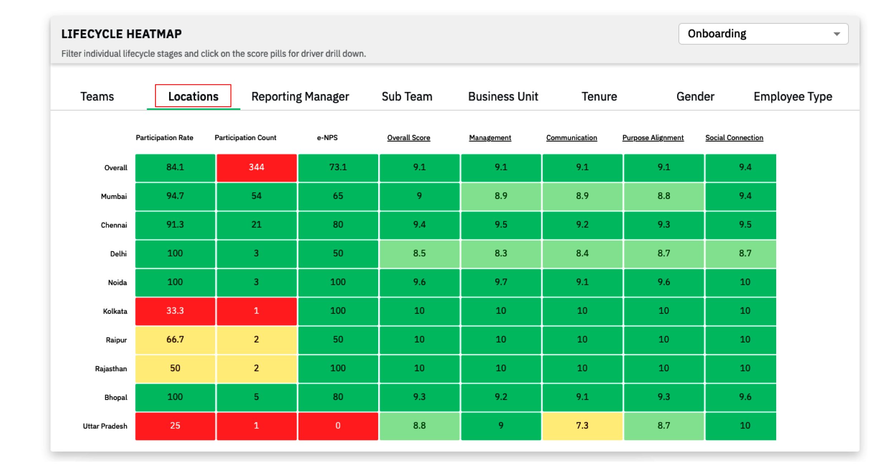
Task: Click Uttar Pradesh Communication score pill 7.3
Action: (x=582, y=426)
